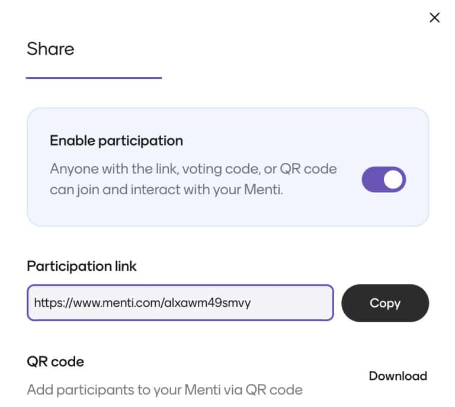Screen dimensions: 455x407
Task: Disable the Enable participation toggle
Action: click(x=383, y=180)
